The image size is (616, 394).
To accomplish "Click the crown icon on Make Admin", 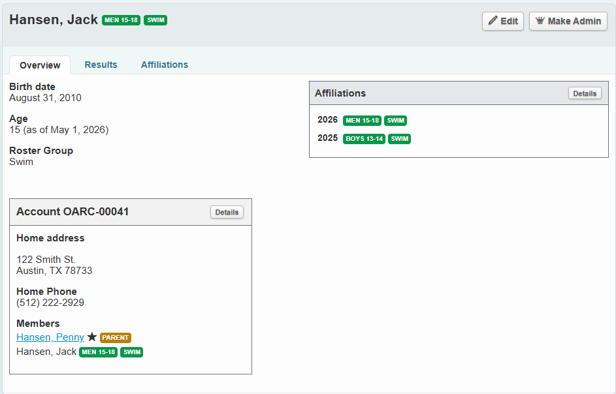I will pyautogui.click(x=540, y=20).
